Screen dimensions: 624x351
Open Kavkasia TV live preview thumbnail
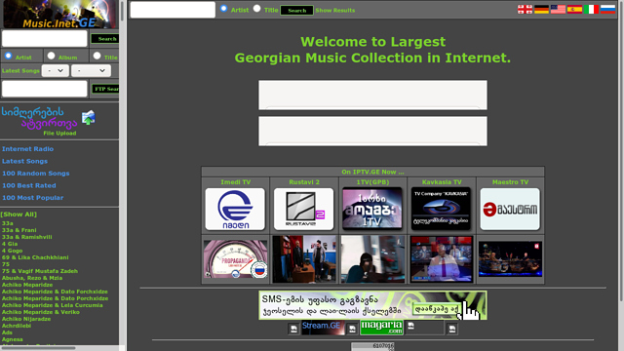click(x=442, y=259)
